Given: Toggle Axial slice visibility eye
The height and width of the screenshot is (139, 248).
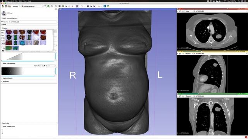Looking at the screenshot, I should pos(183,11).
